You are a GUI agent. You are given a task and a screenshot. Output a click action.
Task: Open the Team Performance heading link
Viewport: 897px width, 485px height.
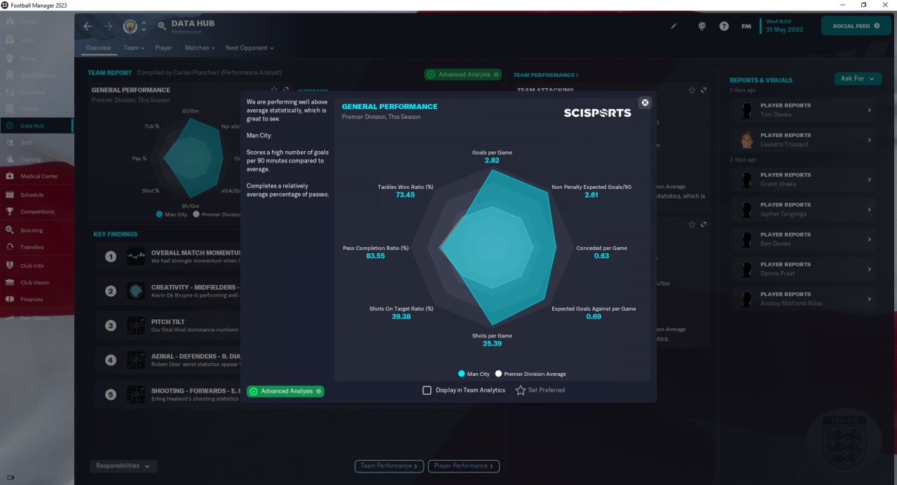[x=546, y=75]
